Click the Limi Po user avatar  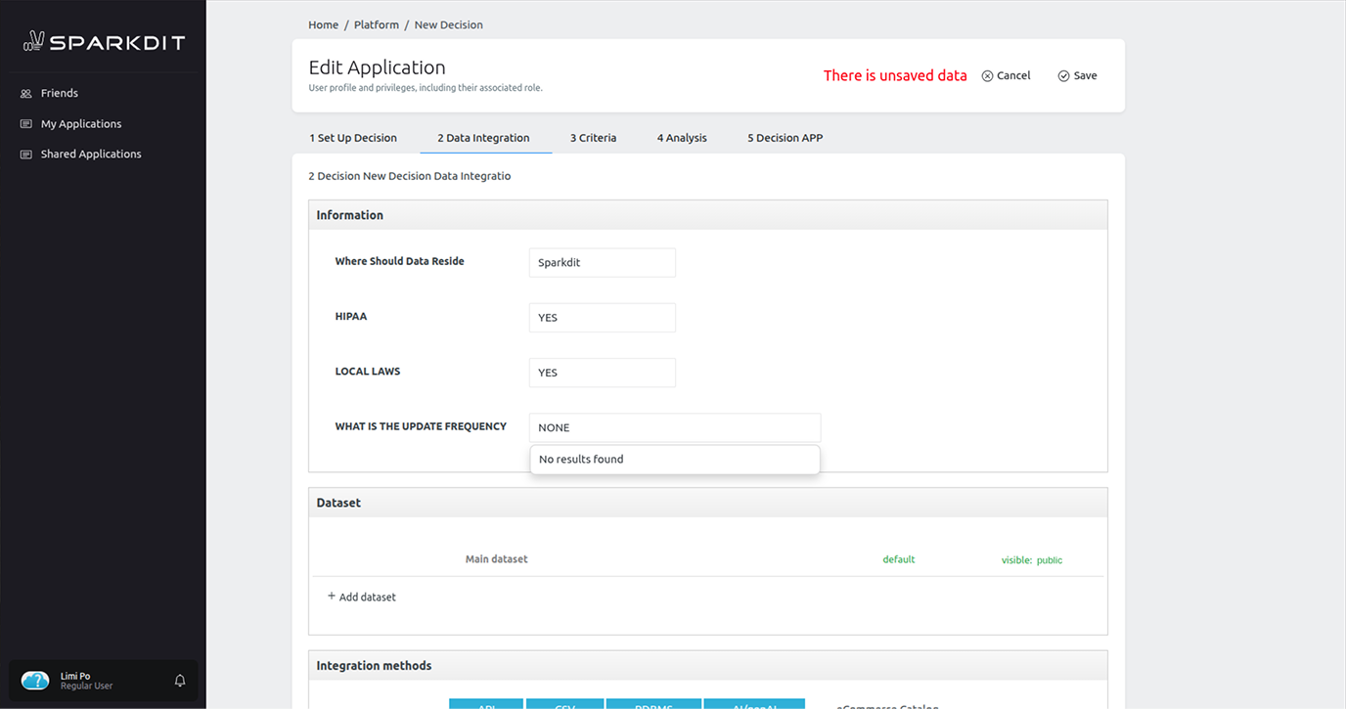tap(34, 680)
